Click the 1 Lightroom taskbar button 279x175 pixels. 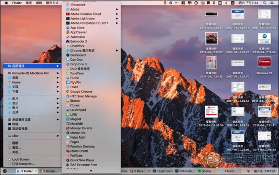(x=162, y=171)
